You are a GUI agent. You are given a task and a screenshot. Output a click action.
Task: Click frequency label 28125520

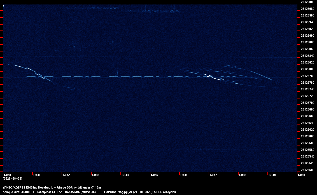tap(307, 163)
